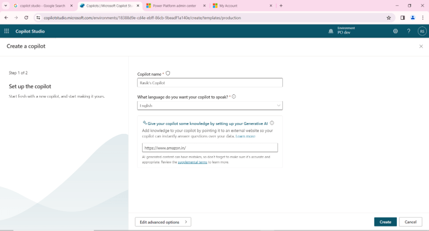This screenshot has height=231, width=429.
Task: Click the Copilot name text field
Action: click(x=210, y=83)
